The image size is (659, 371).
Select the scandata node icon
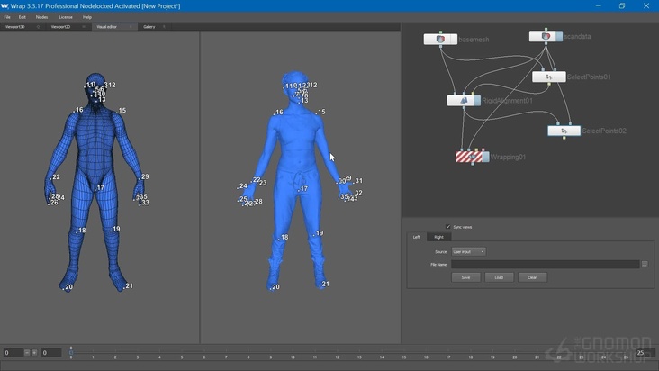tap(546, 36)
